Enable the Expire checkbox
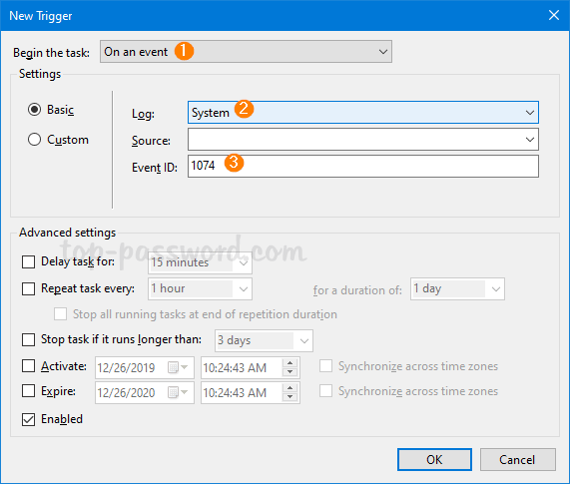This screenshot has width=570, height=484. (x=28, y=391)
